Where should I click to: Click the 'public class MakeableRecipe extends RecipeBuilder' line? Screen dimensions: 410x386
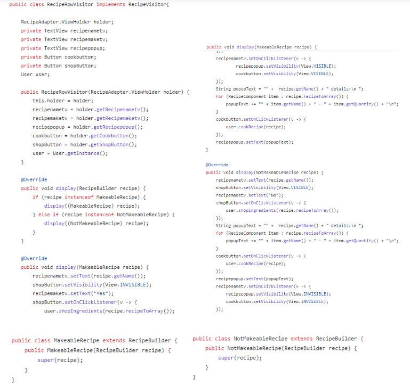(94, 340)
